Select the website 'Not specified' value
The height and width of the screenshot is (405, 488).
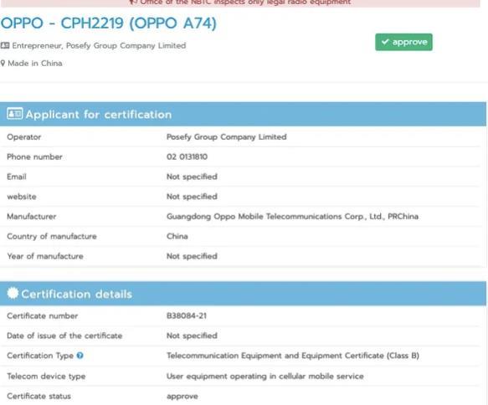(192, 197)
